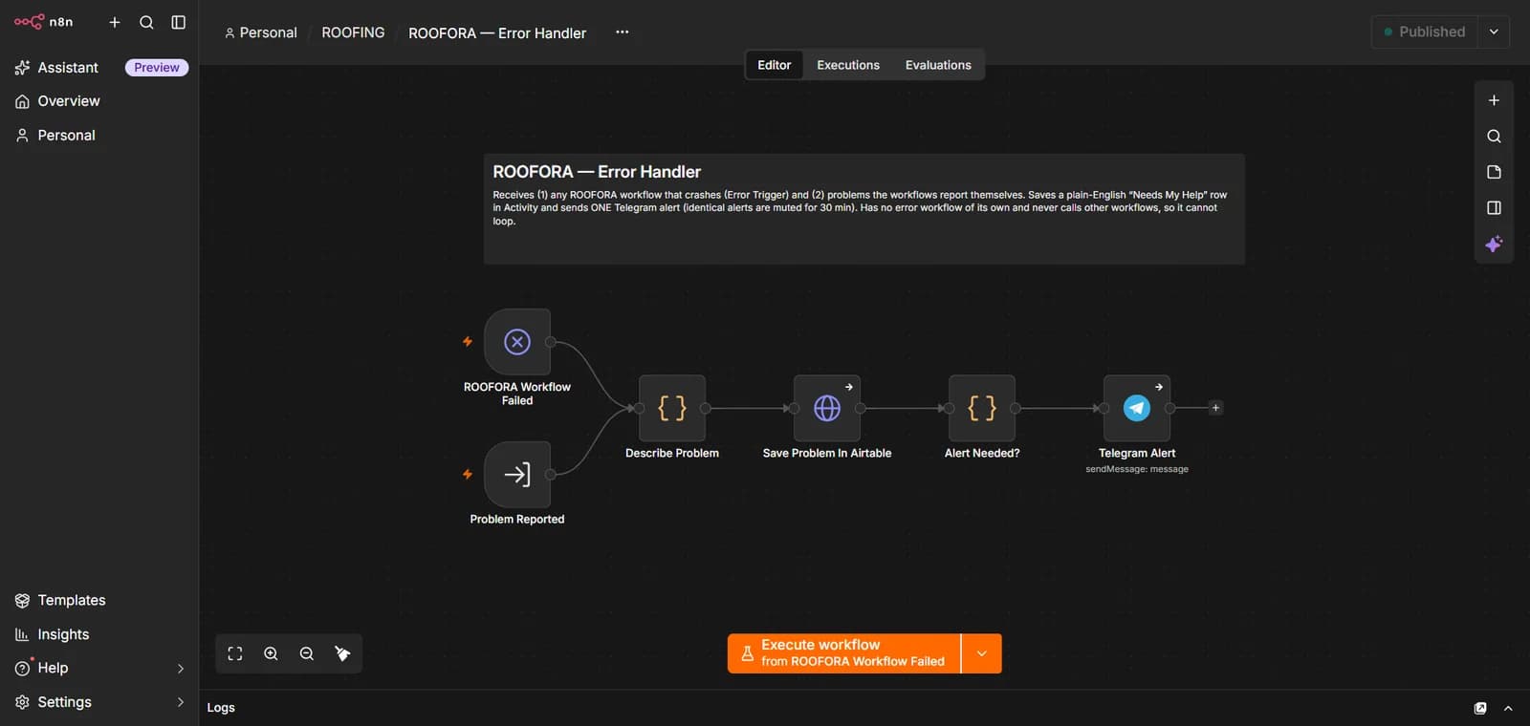Open Templates page
This screenshot has height=726, width=1530.
pyautogui.click(x=99, y=600)
